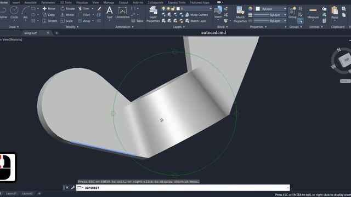Click the Group tool
351x197 pixels.
(x=292, y=13)
